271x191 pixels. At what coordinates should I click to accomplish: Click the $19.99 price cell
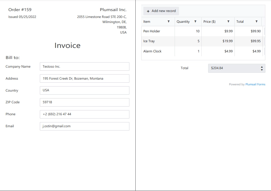click(218, 41)
